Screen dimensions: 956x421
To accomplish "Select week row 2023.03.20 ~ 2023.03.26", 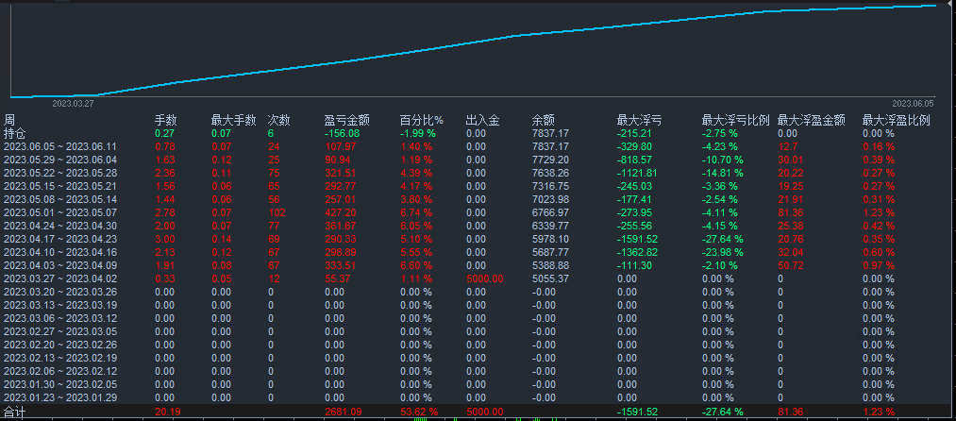I will tap(59, 292).
